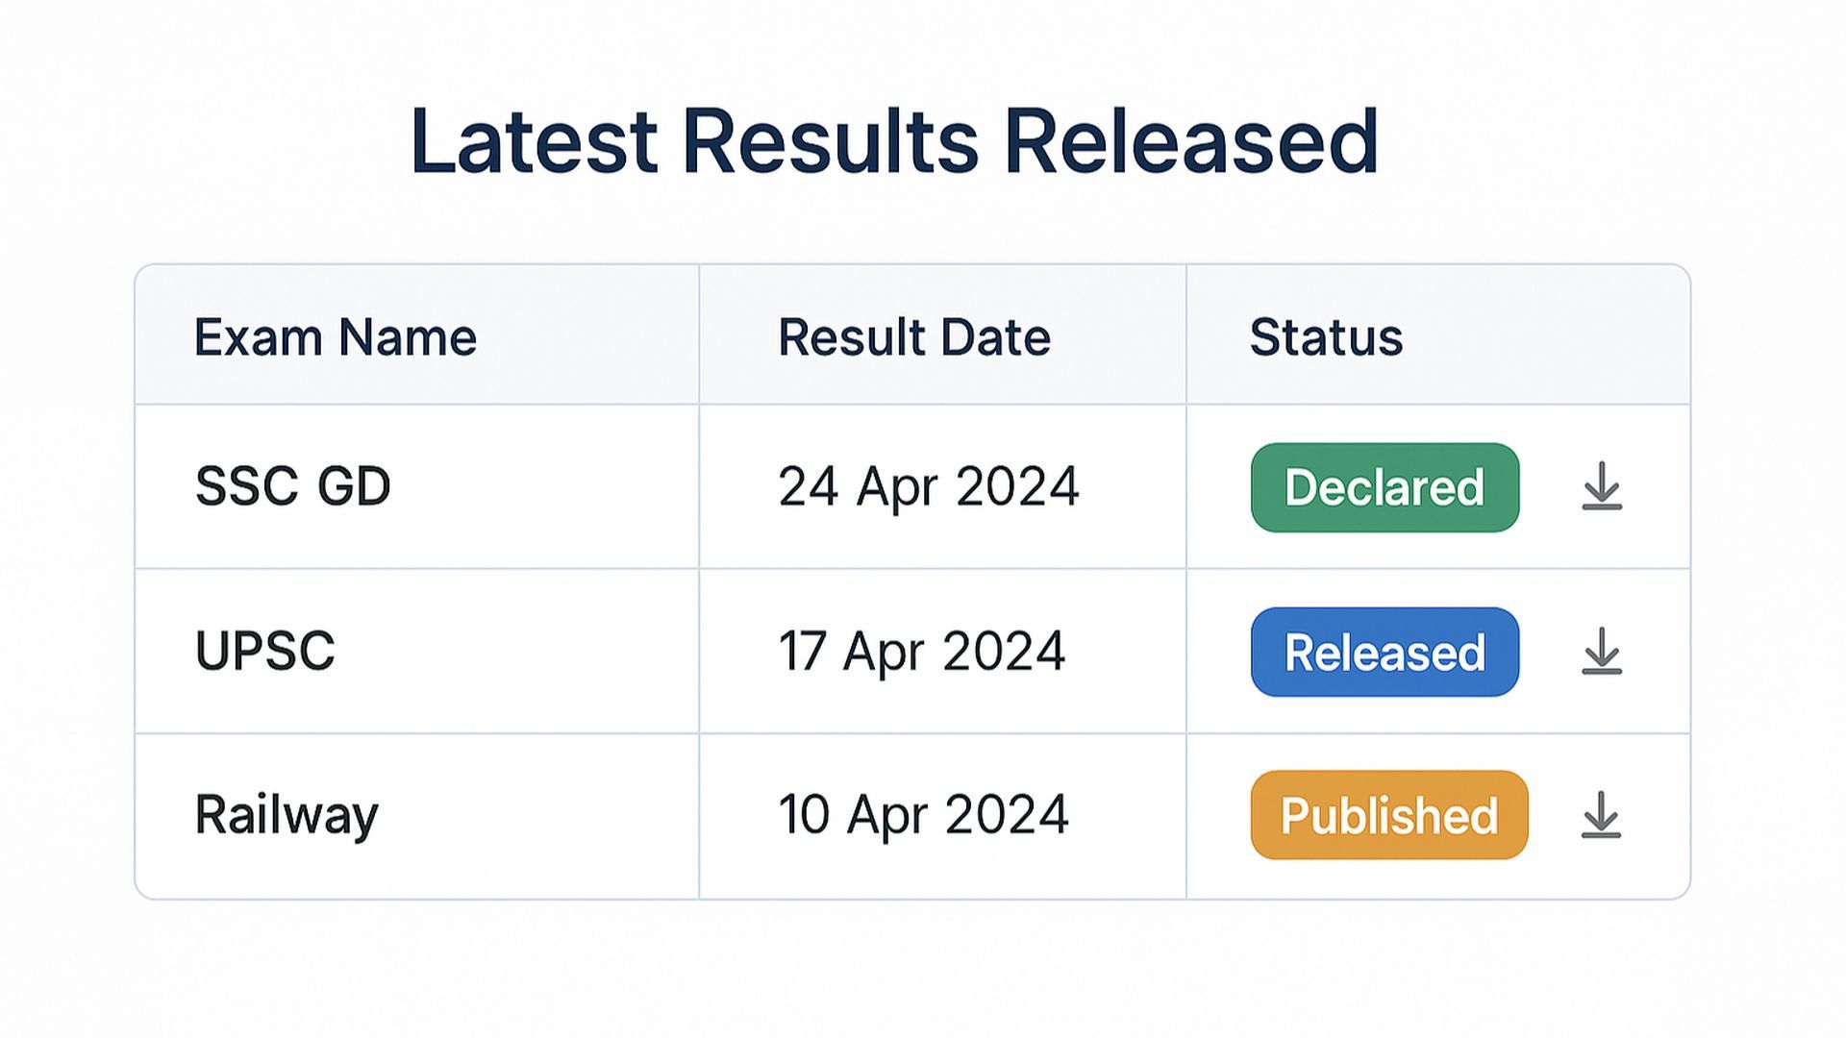
Task: Click the download arrow next to Published badge
Action: click(x=1601, y=816)
